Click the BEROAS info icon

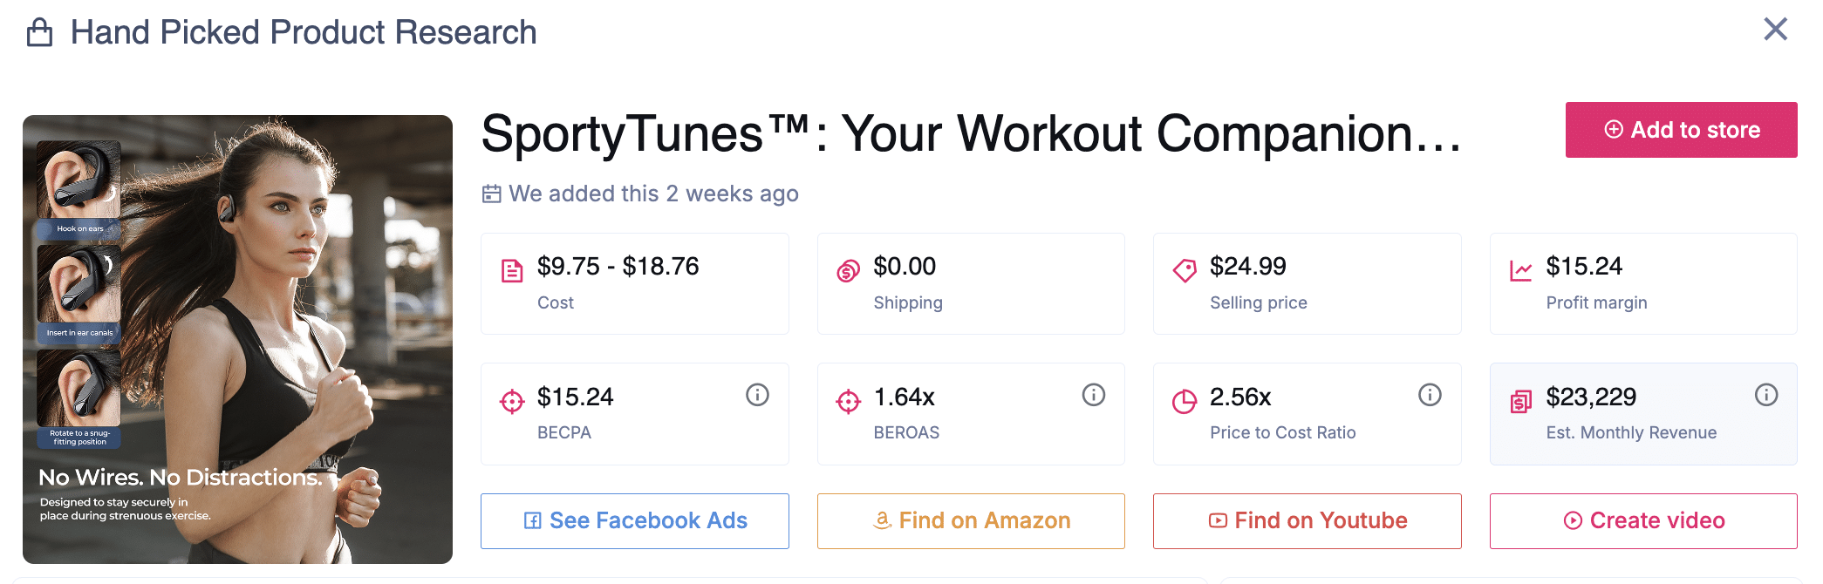[1093, 395]
